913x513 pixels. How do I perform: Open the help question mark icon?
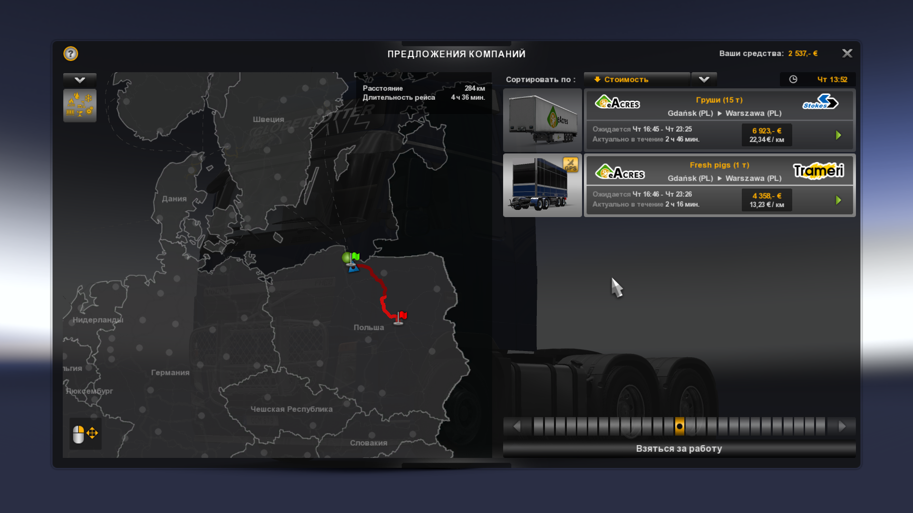coord(70,54)
